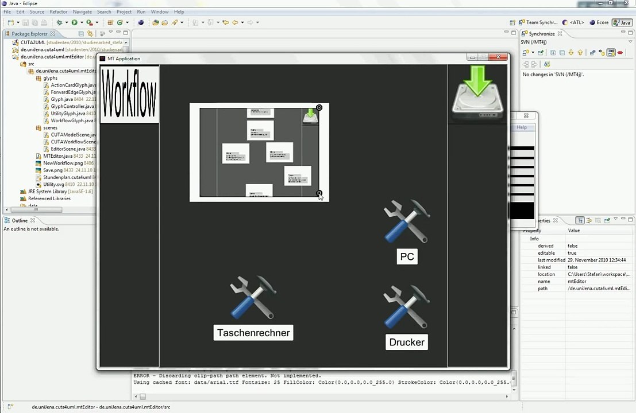The image size is (636, 413).
Task: Click the New Java Package icon
Action: pos(110,22)
